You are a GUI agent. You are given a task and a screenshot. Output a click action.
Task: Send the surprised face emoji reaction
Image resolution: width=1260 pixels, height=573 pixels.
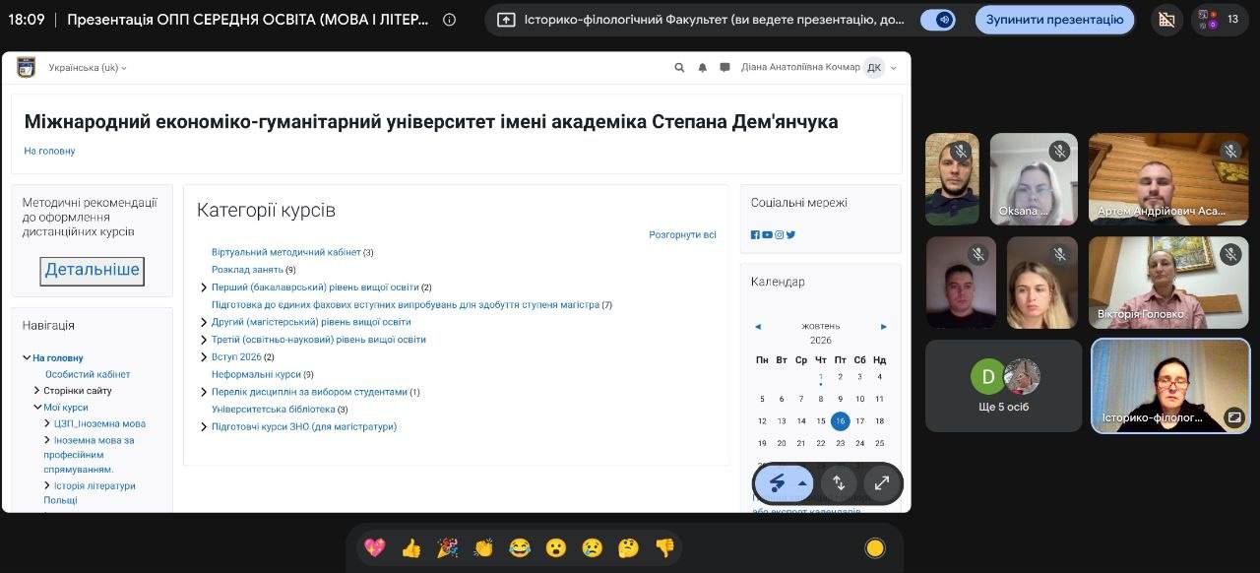tap(556, 548)
